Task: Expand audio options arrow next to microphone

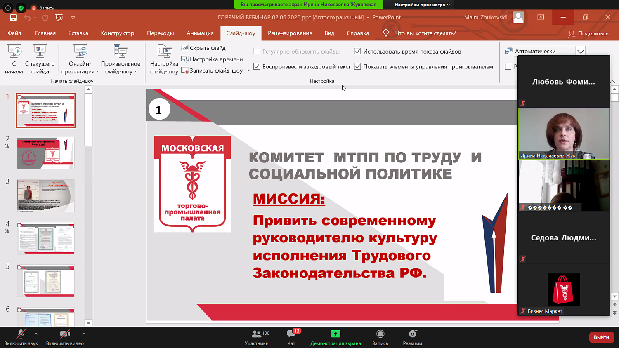Action: click(x=36, y=334)
